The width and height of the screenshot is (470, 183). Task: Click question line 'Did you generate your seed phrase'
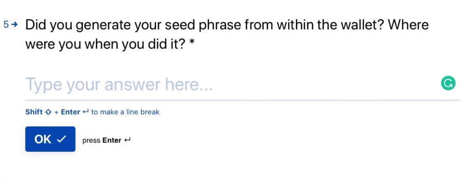[x=134, y=26]
